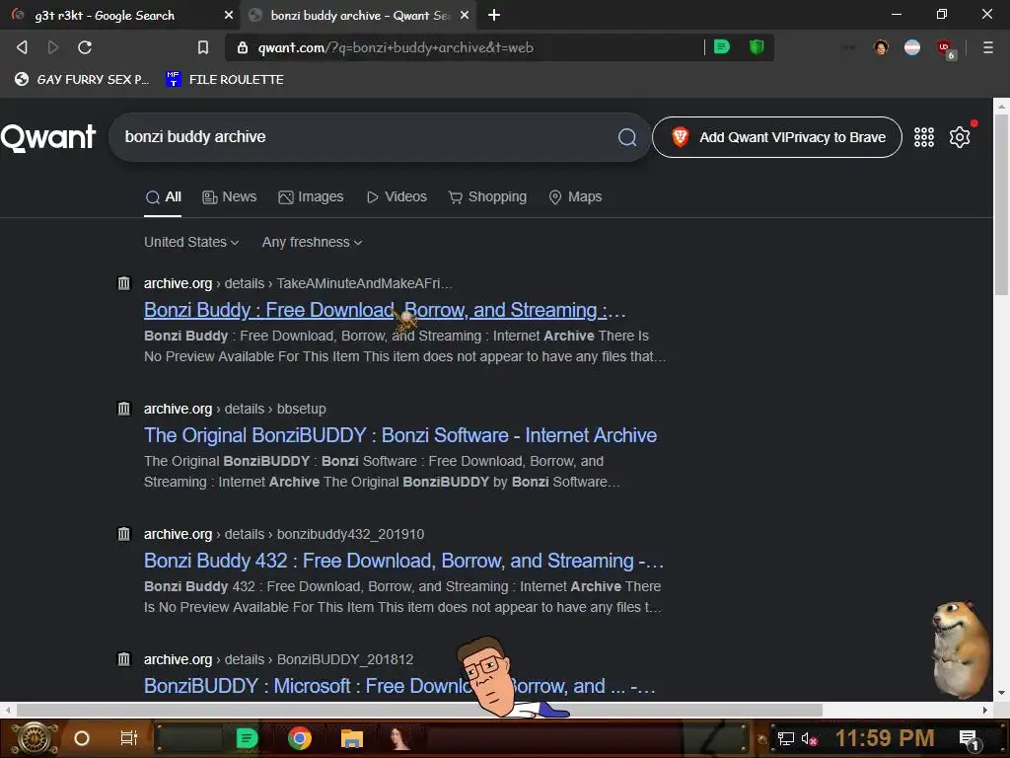Screen dimensions: 1010x758
Task: Open Bonzi Buddy Free Download result link
Action: point(385,310)
